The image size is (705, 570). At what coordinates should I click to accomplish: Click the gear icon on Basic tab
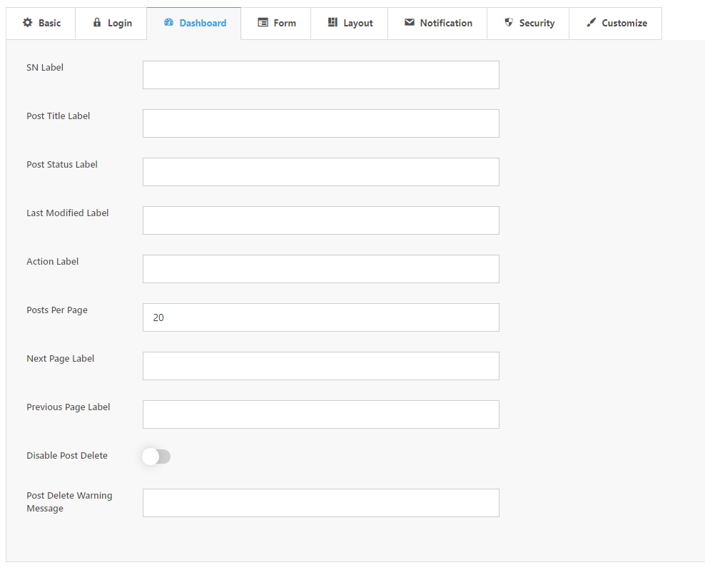tap(28, 23)
